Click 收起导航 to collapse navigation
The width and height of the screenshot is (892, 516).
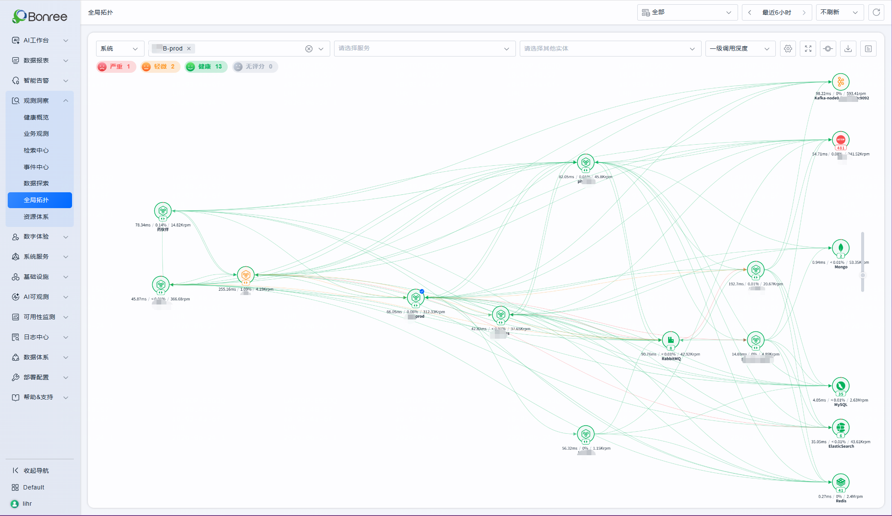coord(36,471)
